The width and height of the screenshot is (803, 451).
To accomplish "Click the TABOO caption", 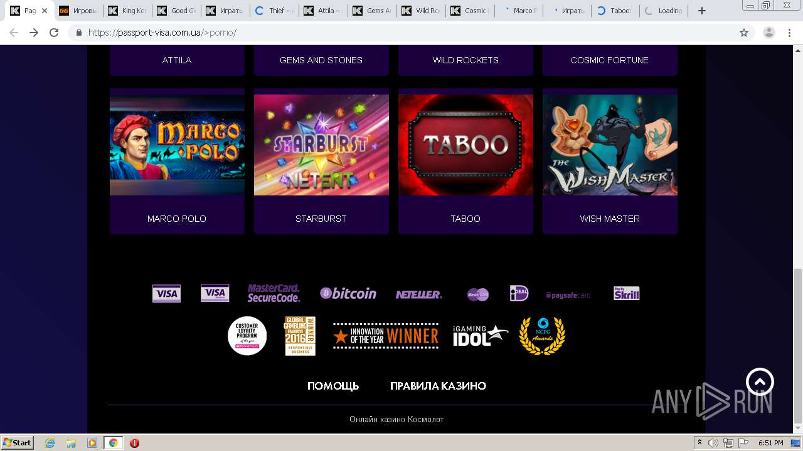I will click(465, 219).
